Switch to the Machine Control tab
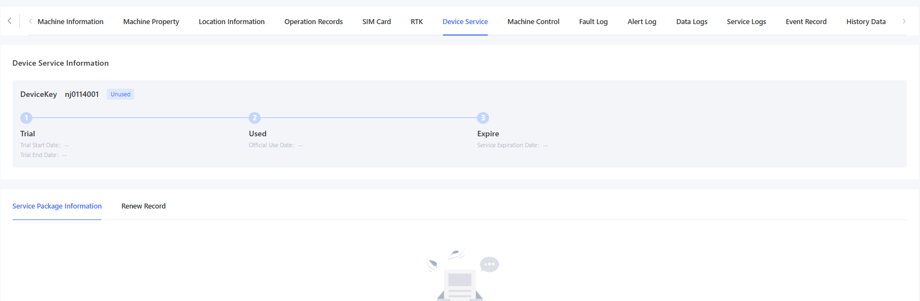The width and height of the screenshot is (920, 301). pos(533,22)
